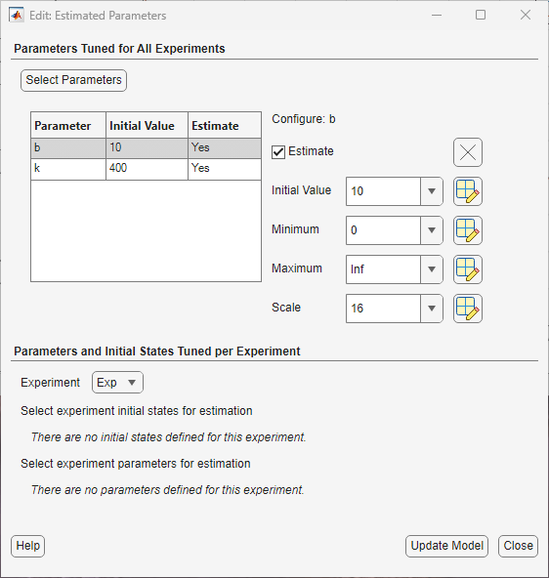Close the dialog with title bar X
Screen dimensions: 549x578
pyautogui.click(x=526, y=15)
